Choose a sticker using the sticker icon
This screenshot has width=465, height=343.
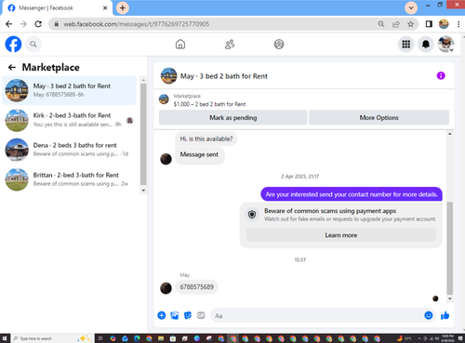point(188,315)
